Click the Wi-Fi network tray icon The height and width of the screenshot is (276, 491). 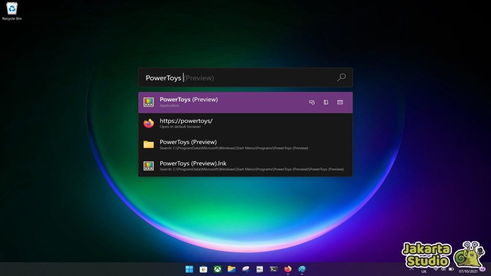435,269
